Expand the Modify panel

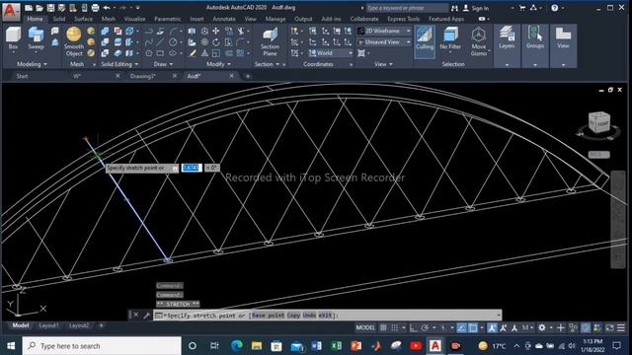(x=219, y=64)
